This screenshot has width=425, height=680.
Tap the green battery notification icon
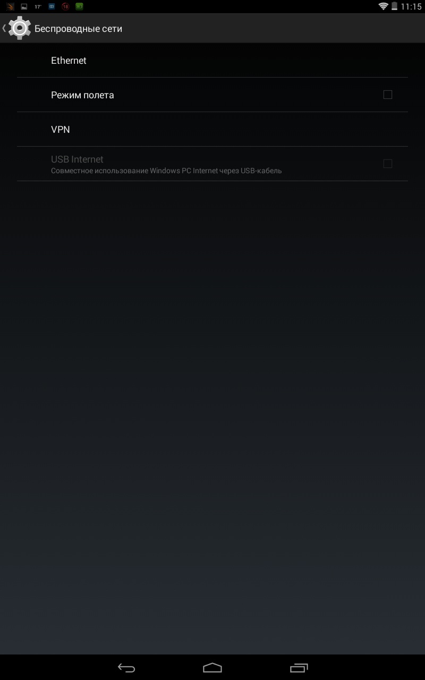(x=79, y=7)
